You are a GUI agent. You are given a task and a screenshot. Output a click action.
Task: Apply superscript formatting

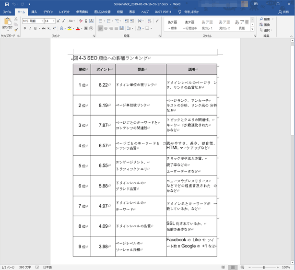click(x=54, y=28)
